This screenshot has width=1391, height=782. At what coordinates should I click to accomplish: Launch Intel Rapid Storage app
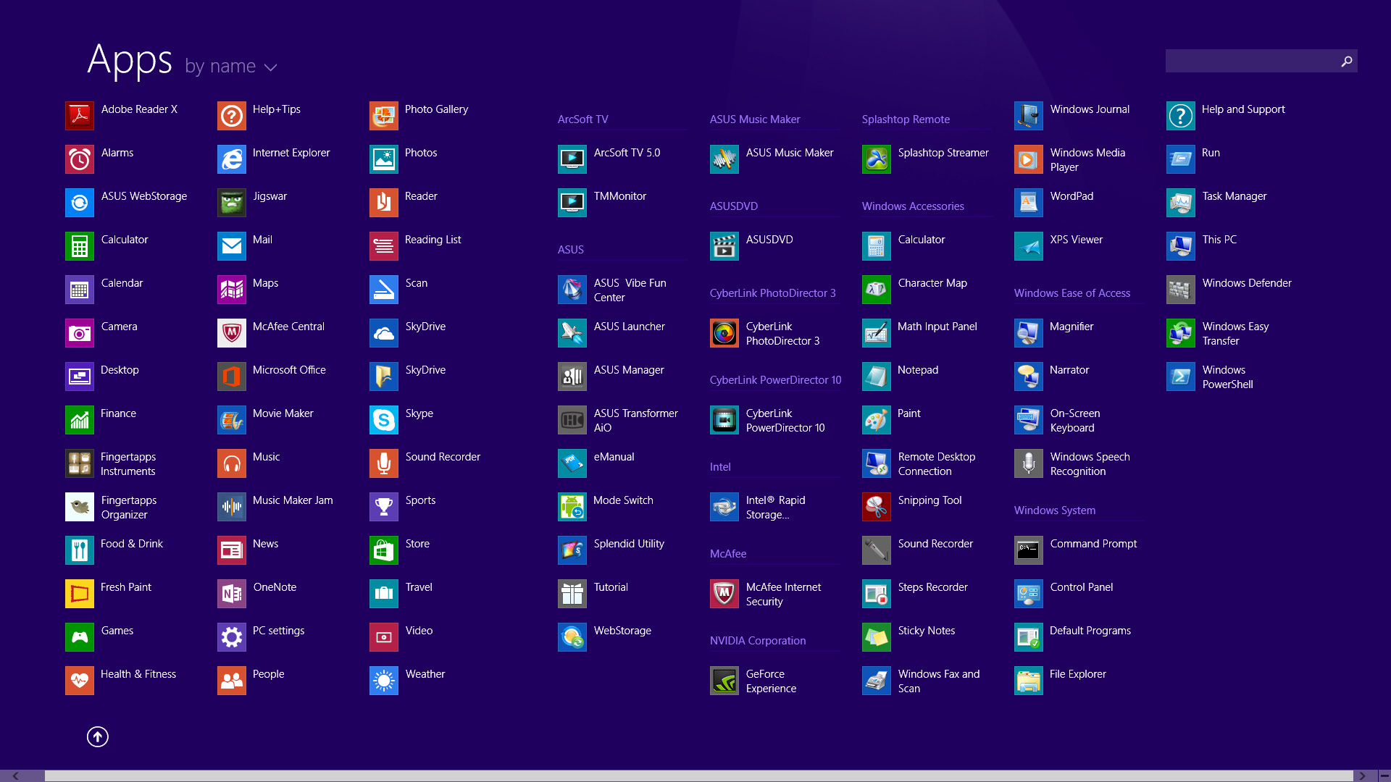click(725, 507)
